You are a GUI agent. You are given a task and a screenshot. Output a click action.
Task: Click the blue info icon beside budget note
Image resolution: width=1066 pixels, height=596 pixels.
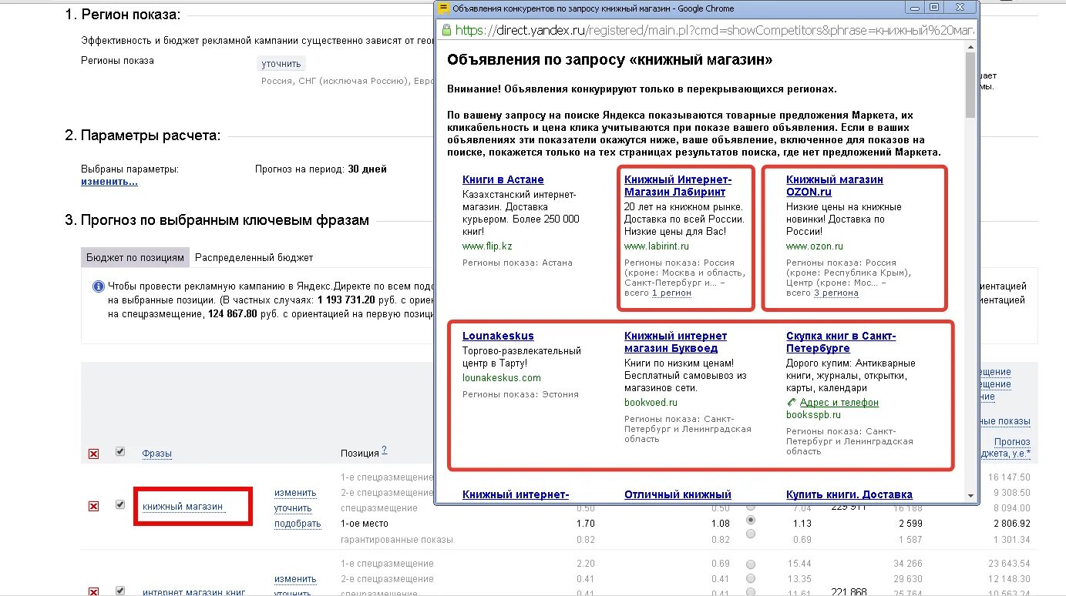click(x=98, y=286)
